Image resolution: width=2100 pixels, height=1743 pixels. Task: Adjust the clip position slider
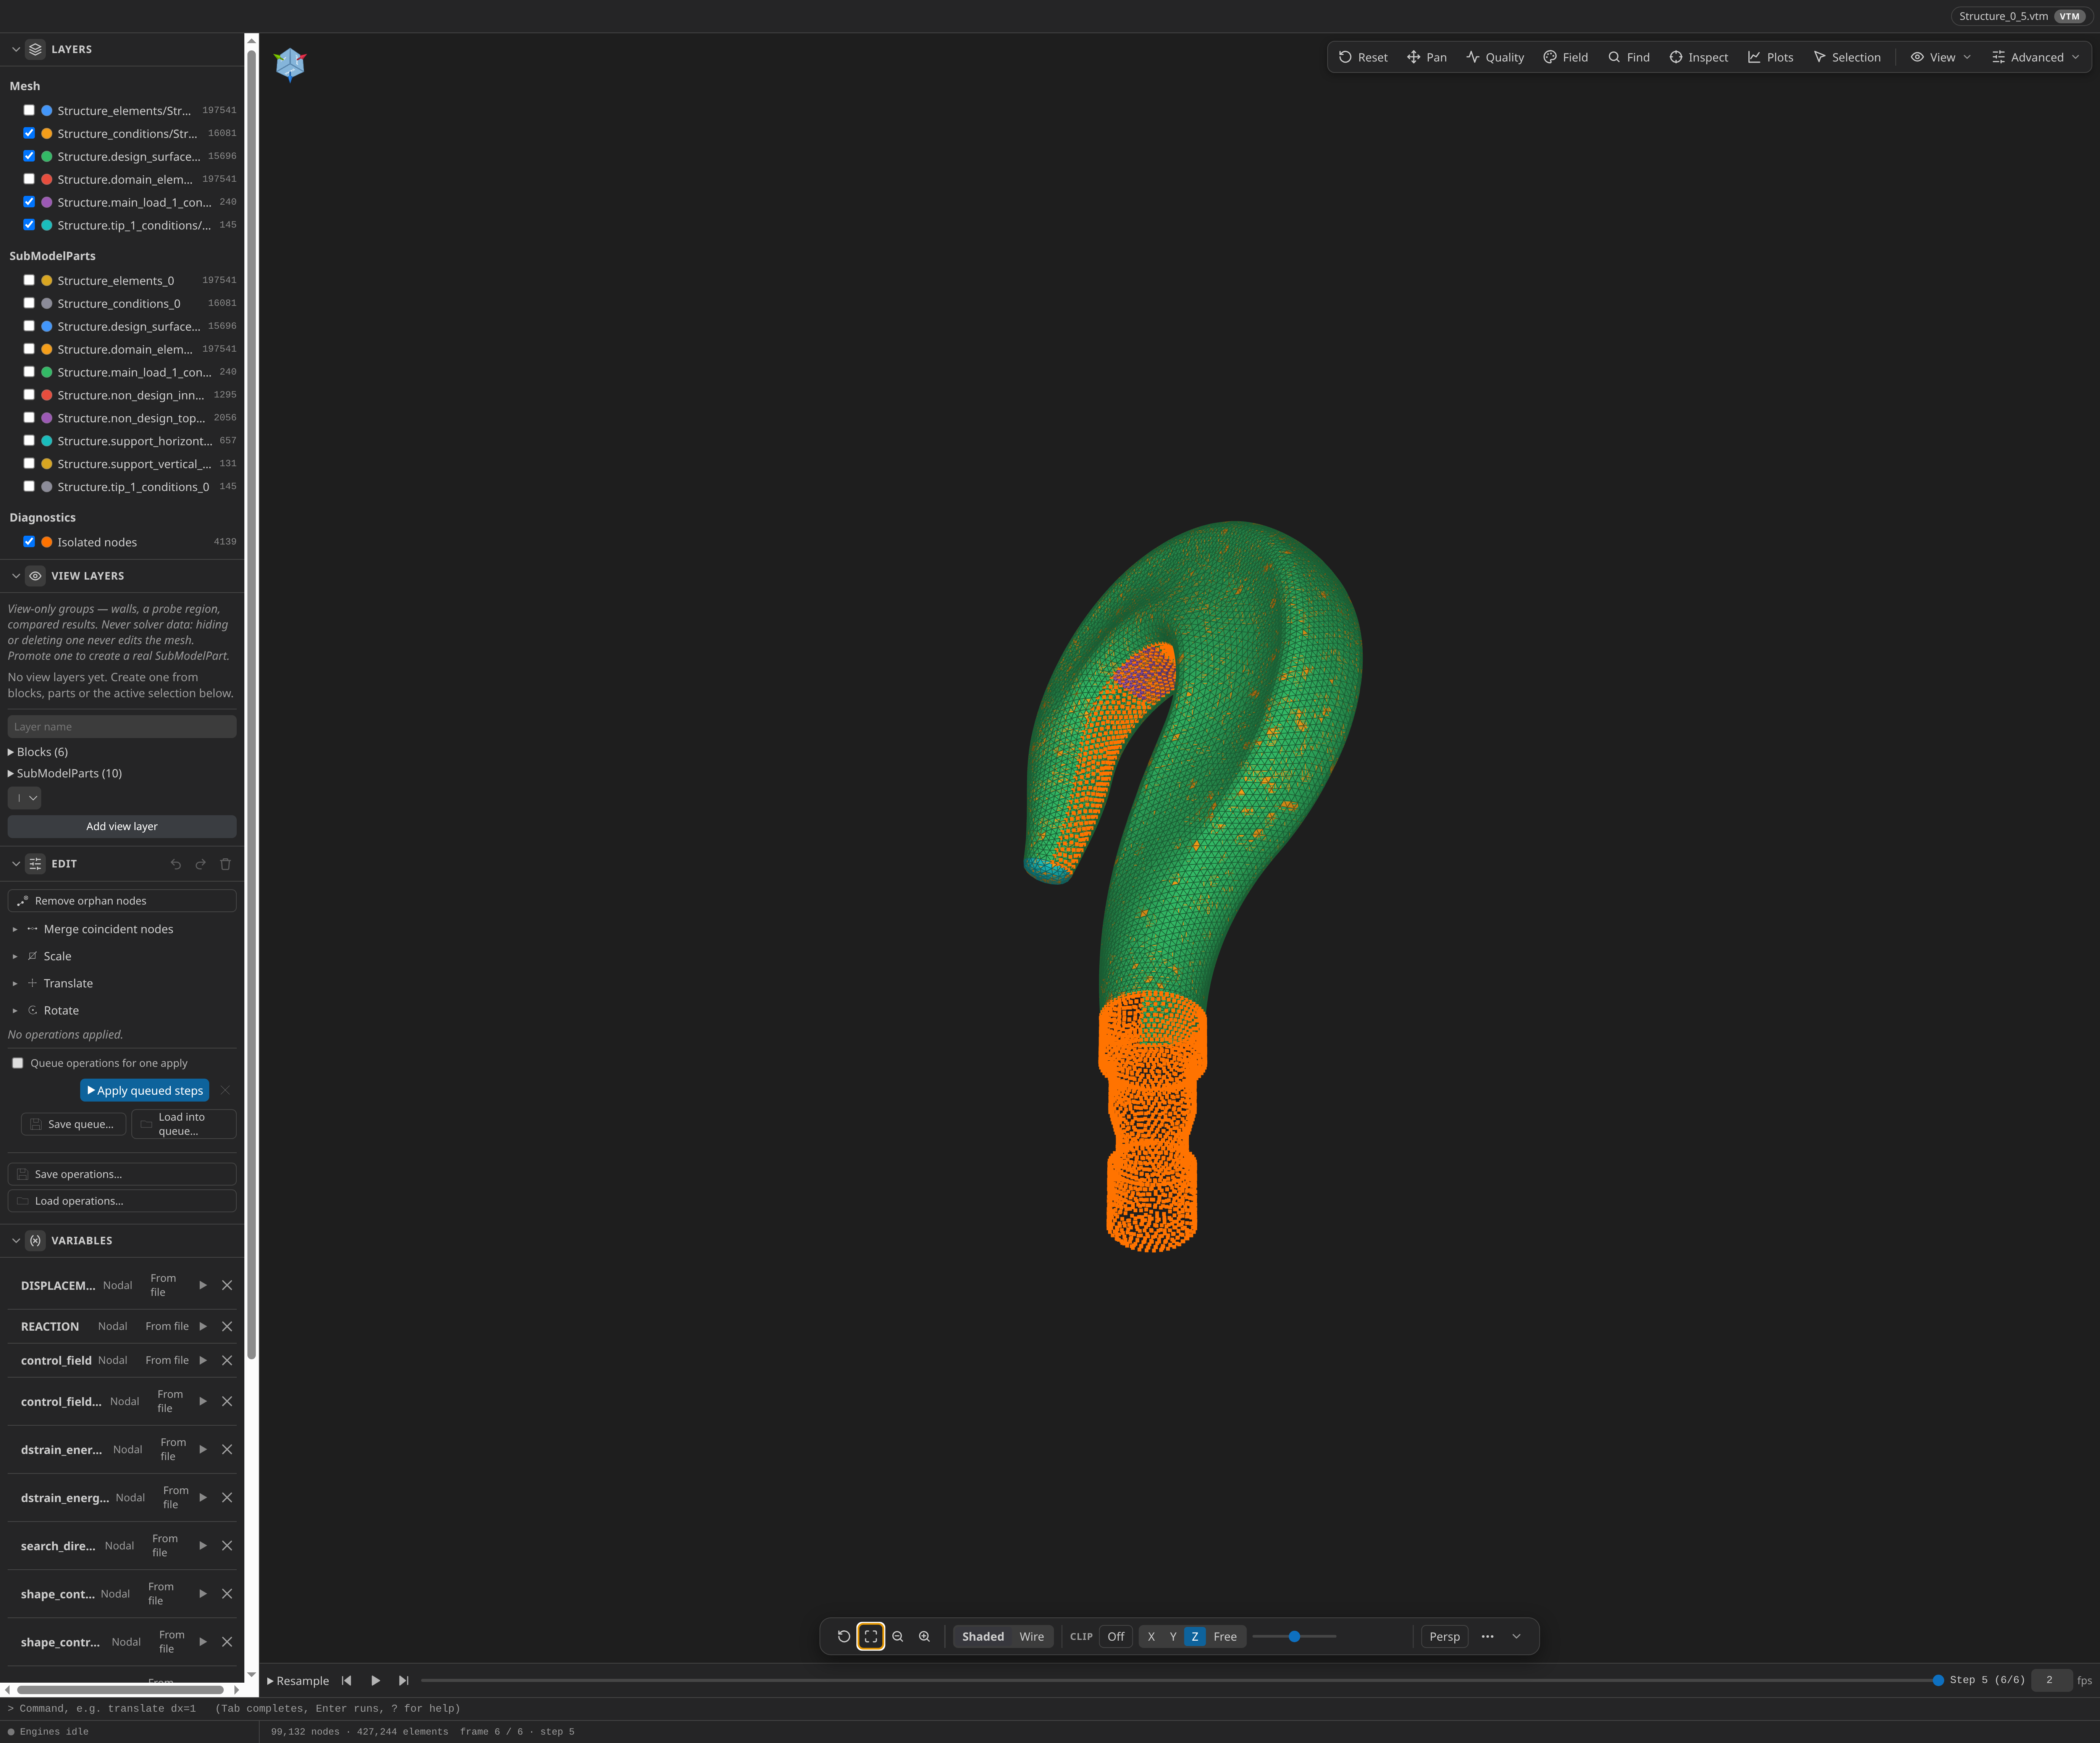click(x=1294, y=1636)
